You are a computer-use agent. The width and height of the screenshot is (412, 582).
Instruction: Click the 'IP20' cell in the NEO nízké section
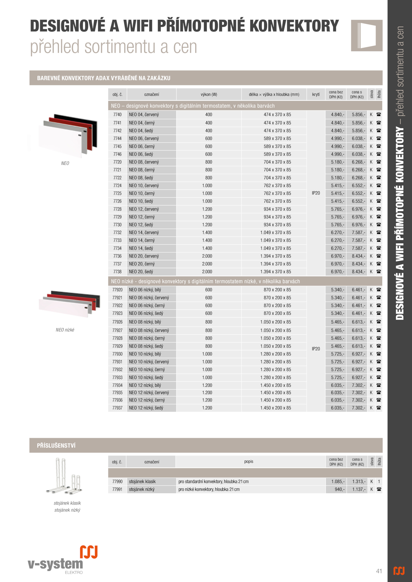click(x=316, y=349)
